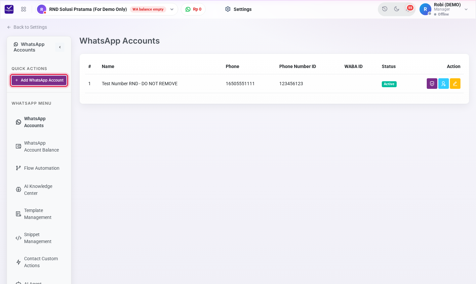Viewport: 476px width, 284px height.
Task: Collapse the WhatsApp Accounts sidebar
Action: tap(60, 47)
